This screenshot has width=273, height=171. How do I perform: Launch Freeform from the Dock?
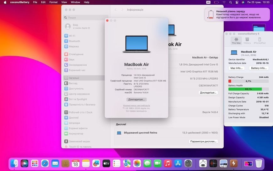(96, 163)
